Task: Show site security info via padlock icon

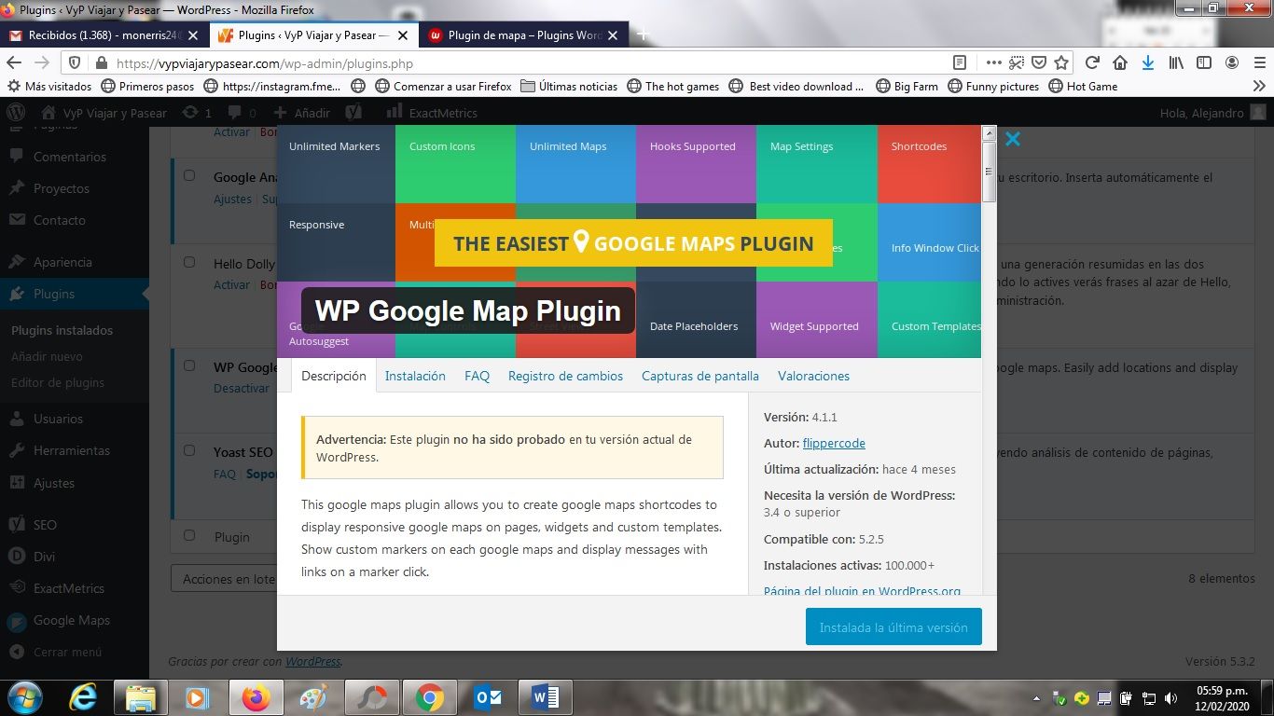Action: (x=101, y=63)
